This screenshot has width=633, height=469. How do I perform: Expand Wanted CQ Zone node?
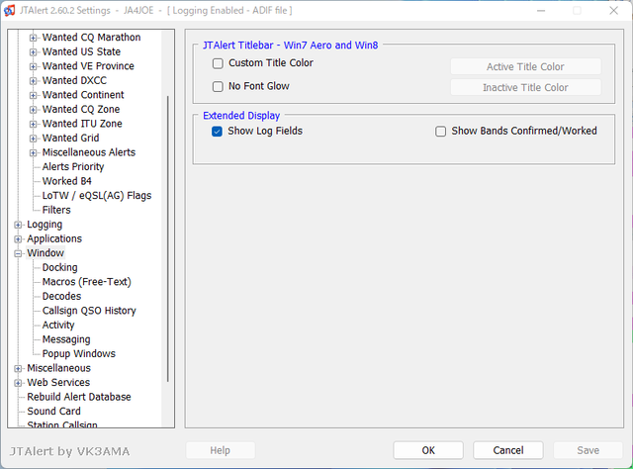pos(33,110)
